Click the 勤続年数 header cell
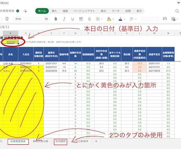Viewport: 181px width, 149px height. pyautogui.click(x=64, y=54)
